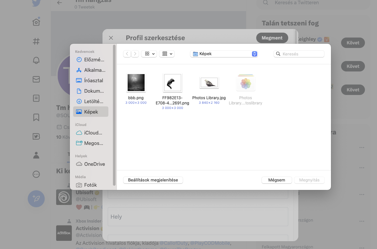This screenshot has height=249, width=377.
Task: Click the Megnyitás button
Action: click(x=309, y=180)
